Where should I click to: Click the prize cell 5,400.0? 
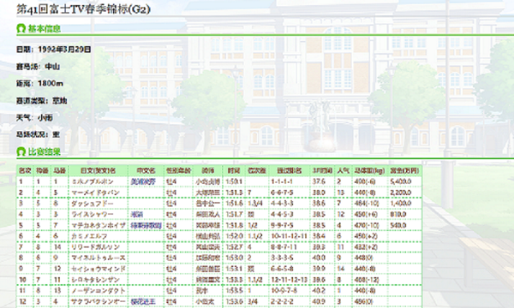click(x=404, y=181)
